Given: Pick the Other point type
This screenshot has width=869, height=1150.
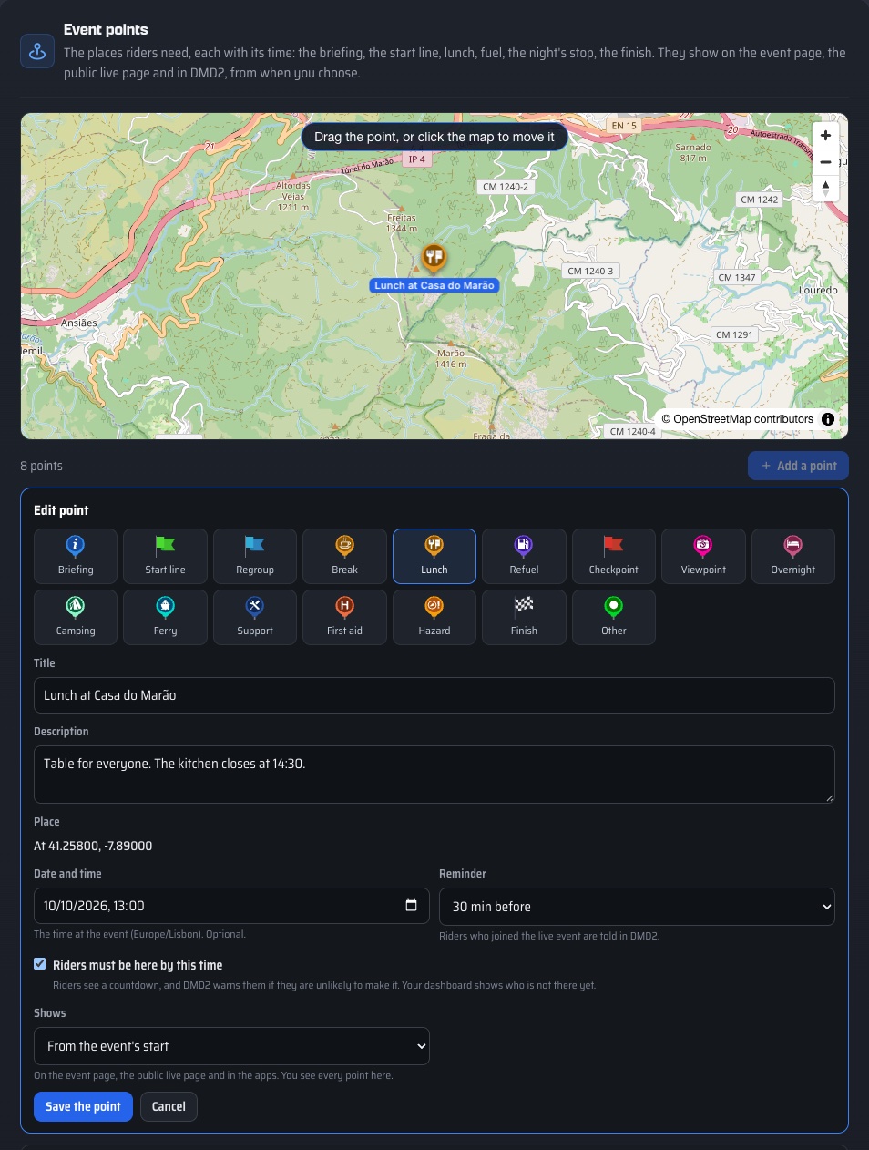Looking at the screenshot, I should (614, 617).
